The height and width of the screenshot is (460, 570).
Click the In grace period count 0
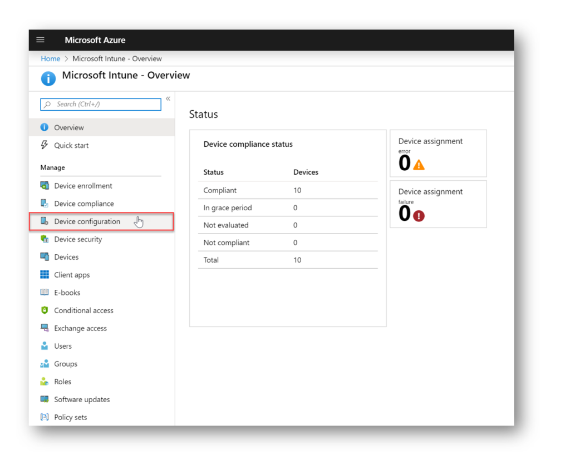pyautogui.click(x=295, y=207)
